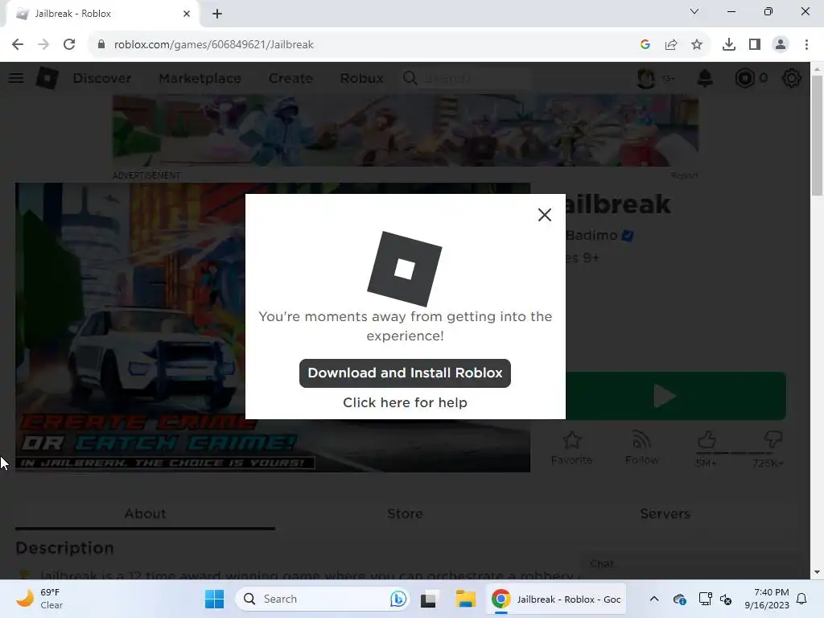Open the Click here for help link
The image size is (824, 618).
(405, 402)
